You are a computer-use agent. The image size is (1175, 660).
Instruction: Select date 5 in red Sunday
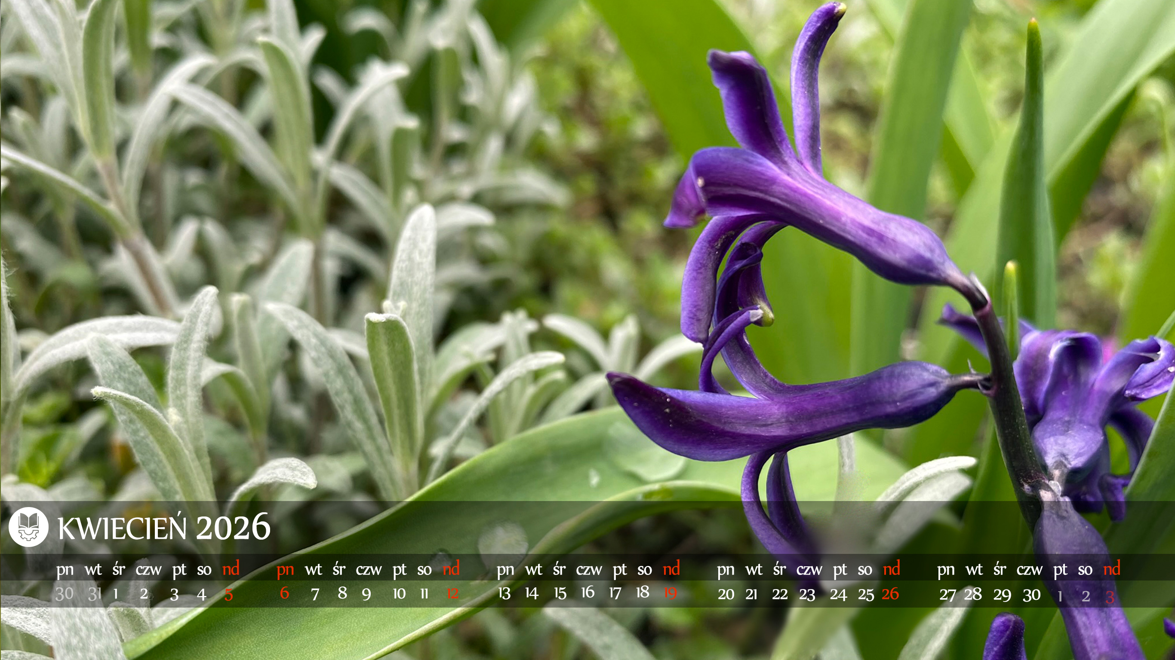228,594
